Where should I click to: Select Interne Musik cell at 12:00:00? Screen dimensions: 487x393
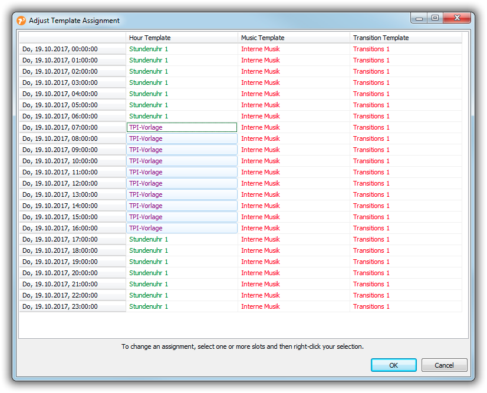[x=294, y=183]
